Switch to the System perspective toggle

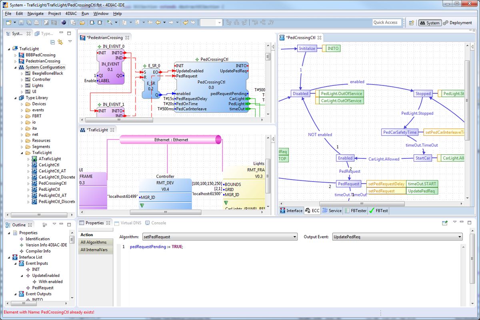coord(430,23)
